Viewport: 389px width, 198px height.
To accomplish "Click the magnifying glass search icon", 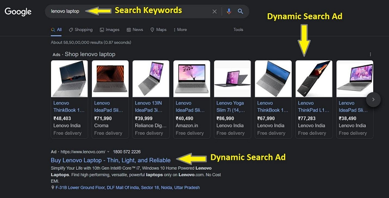I will click(x=240, y=11).
